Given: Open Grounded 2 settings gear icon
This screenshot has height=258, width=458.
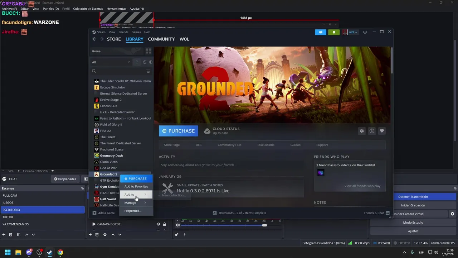Looking at the screenshot, I should coord(362,131).
